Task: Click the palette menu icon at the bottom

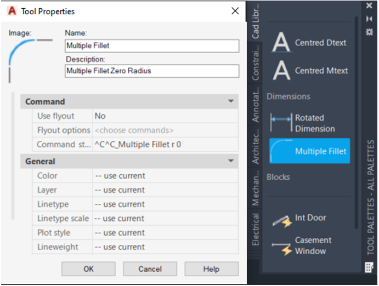Action: (x=369, y=267)
